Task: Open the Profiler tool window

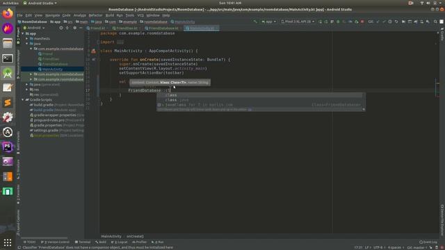Action: (x=139, y=242)
